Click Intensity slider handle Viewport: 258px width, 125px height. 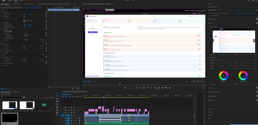click(x=236, y=55)
